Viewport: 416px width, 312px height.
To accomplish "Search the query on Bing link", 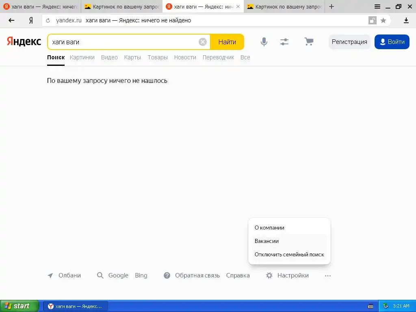I will point(141,275).
